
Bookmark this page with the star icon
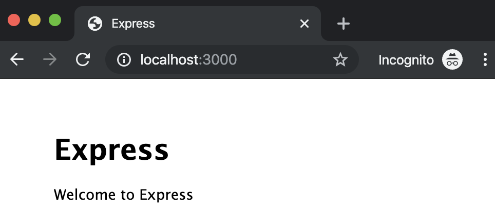pos(340,59)
